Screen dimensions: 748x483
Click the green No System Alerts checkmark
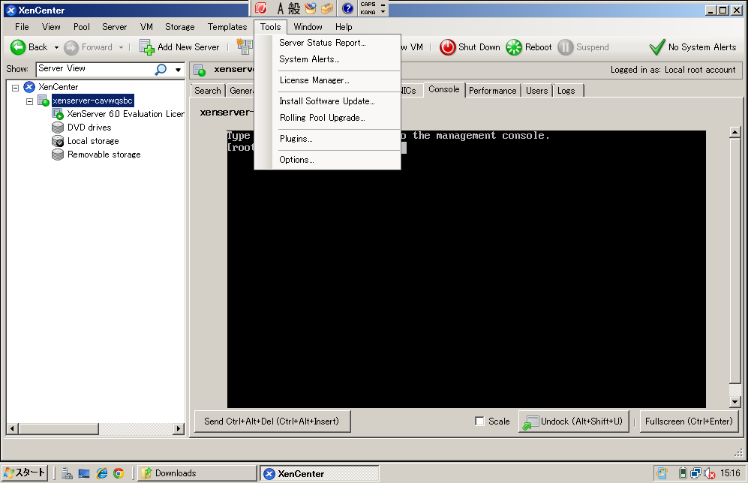(x=657, y=47)
